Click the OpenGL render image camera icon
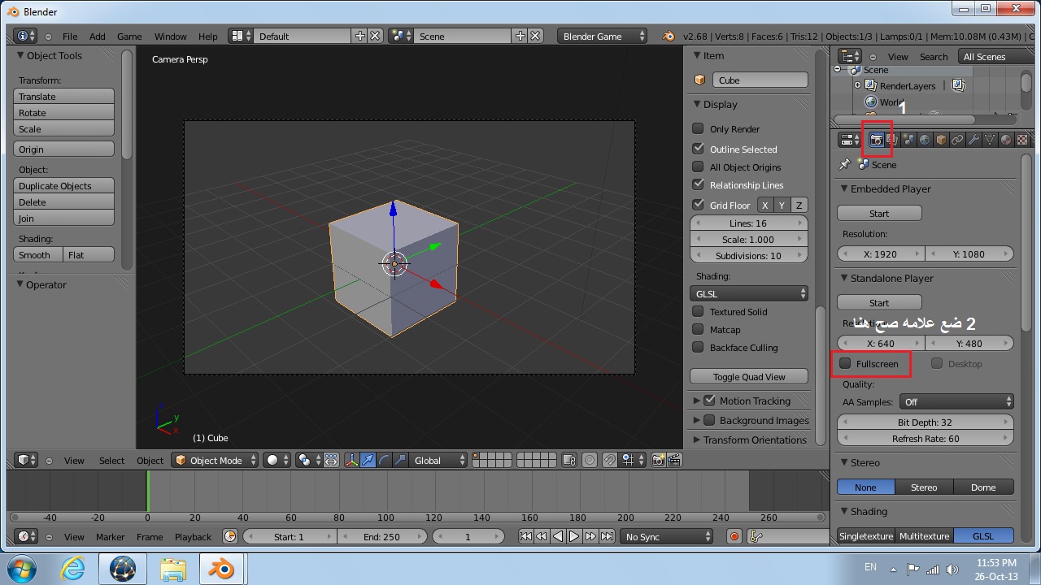 658,460
